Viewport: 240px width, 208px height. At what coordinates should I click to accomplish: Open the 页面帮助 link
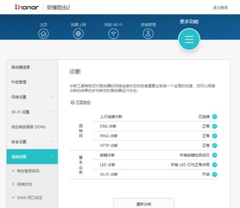83,103
